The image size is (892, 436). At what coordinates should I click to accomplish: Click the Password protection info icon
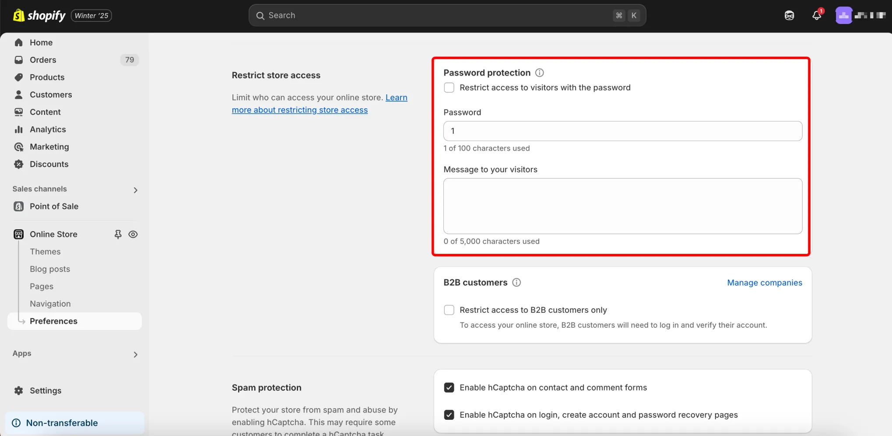540,73
